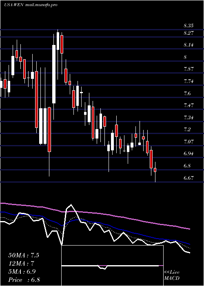Click the 8.14 price axis label
Screen dimensions: 204x286
click(188, 45)
